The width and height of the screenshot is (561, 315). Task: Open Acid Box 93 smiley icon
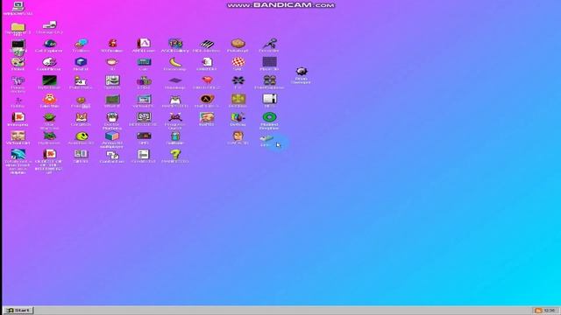point(82,136)
